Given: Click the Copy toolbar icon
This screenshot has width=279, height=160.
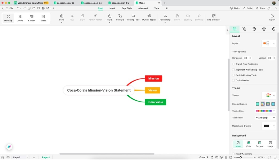Looking at the screenshot, I should 82,16.
